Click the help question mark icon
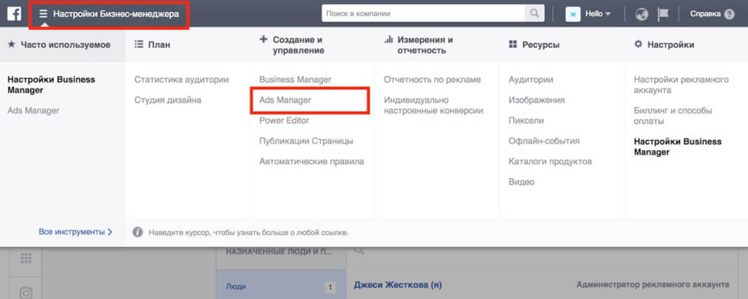748x299 pixels. coord(729,14)
